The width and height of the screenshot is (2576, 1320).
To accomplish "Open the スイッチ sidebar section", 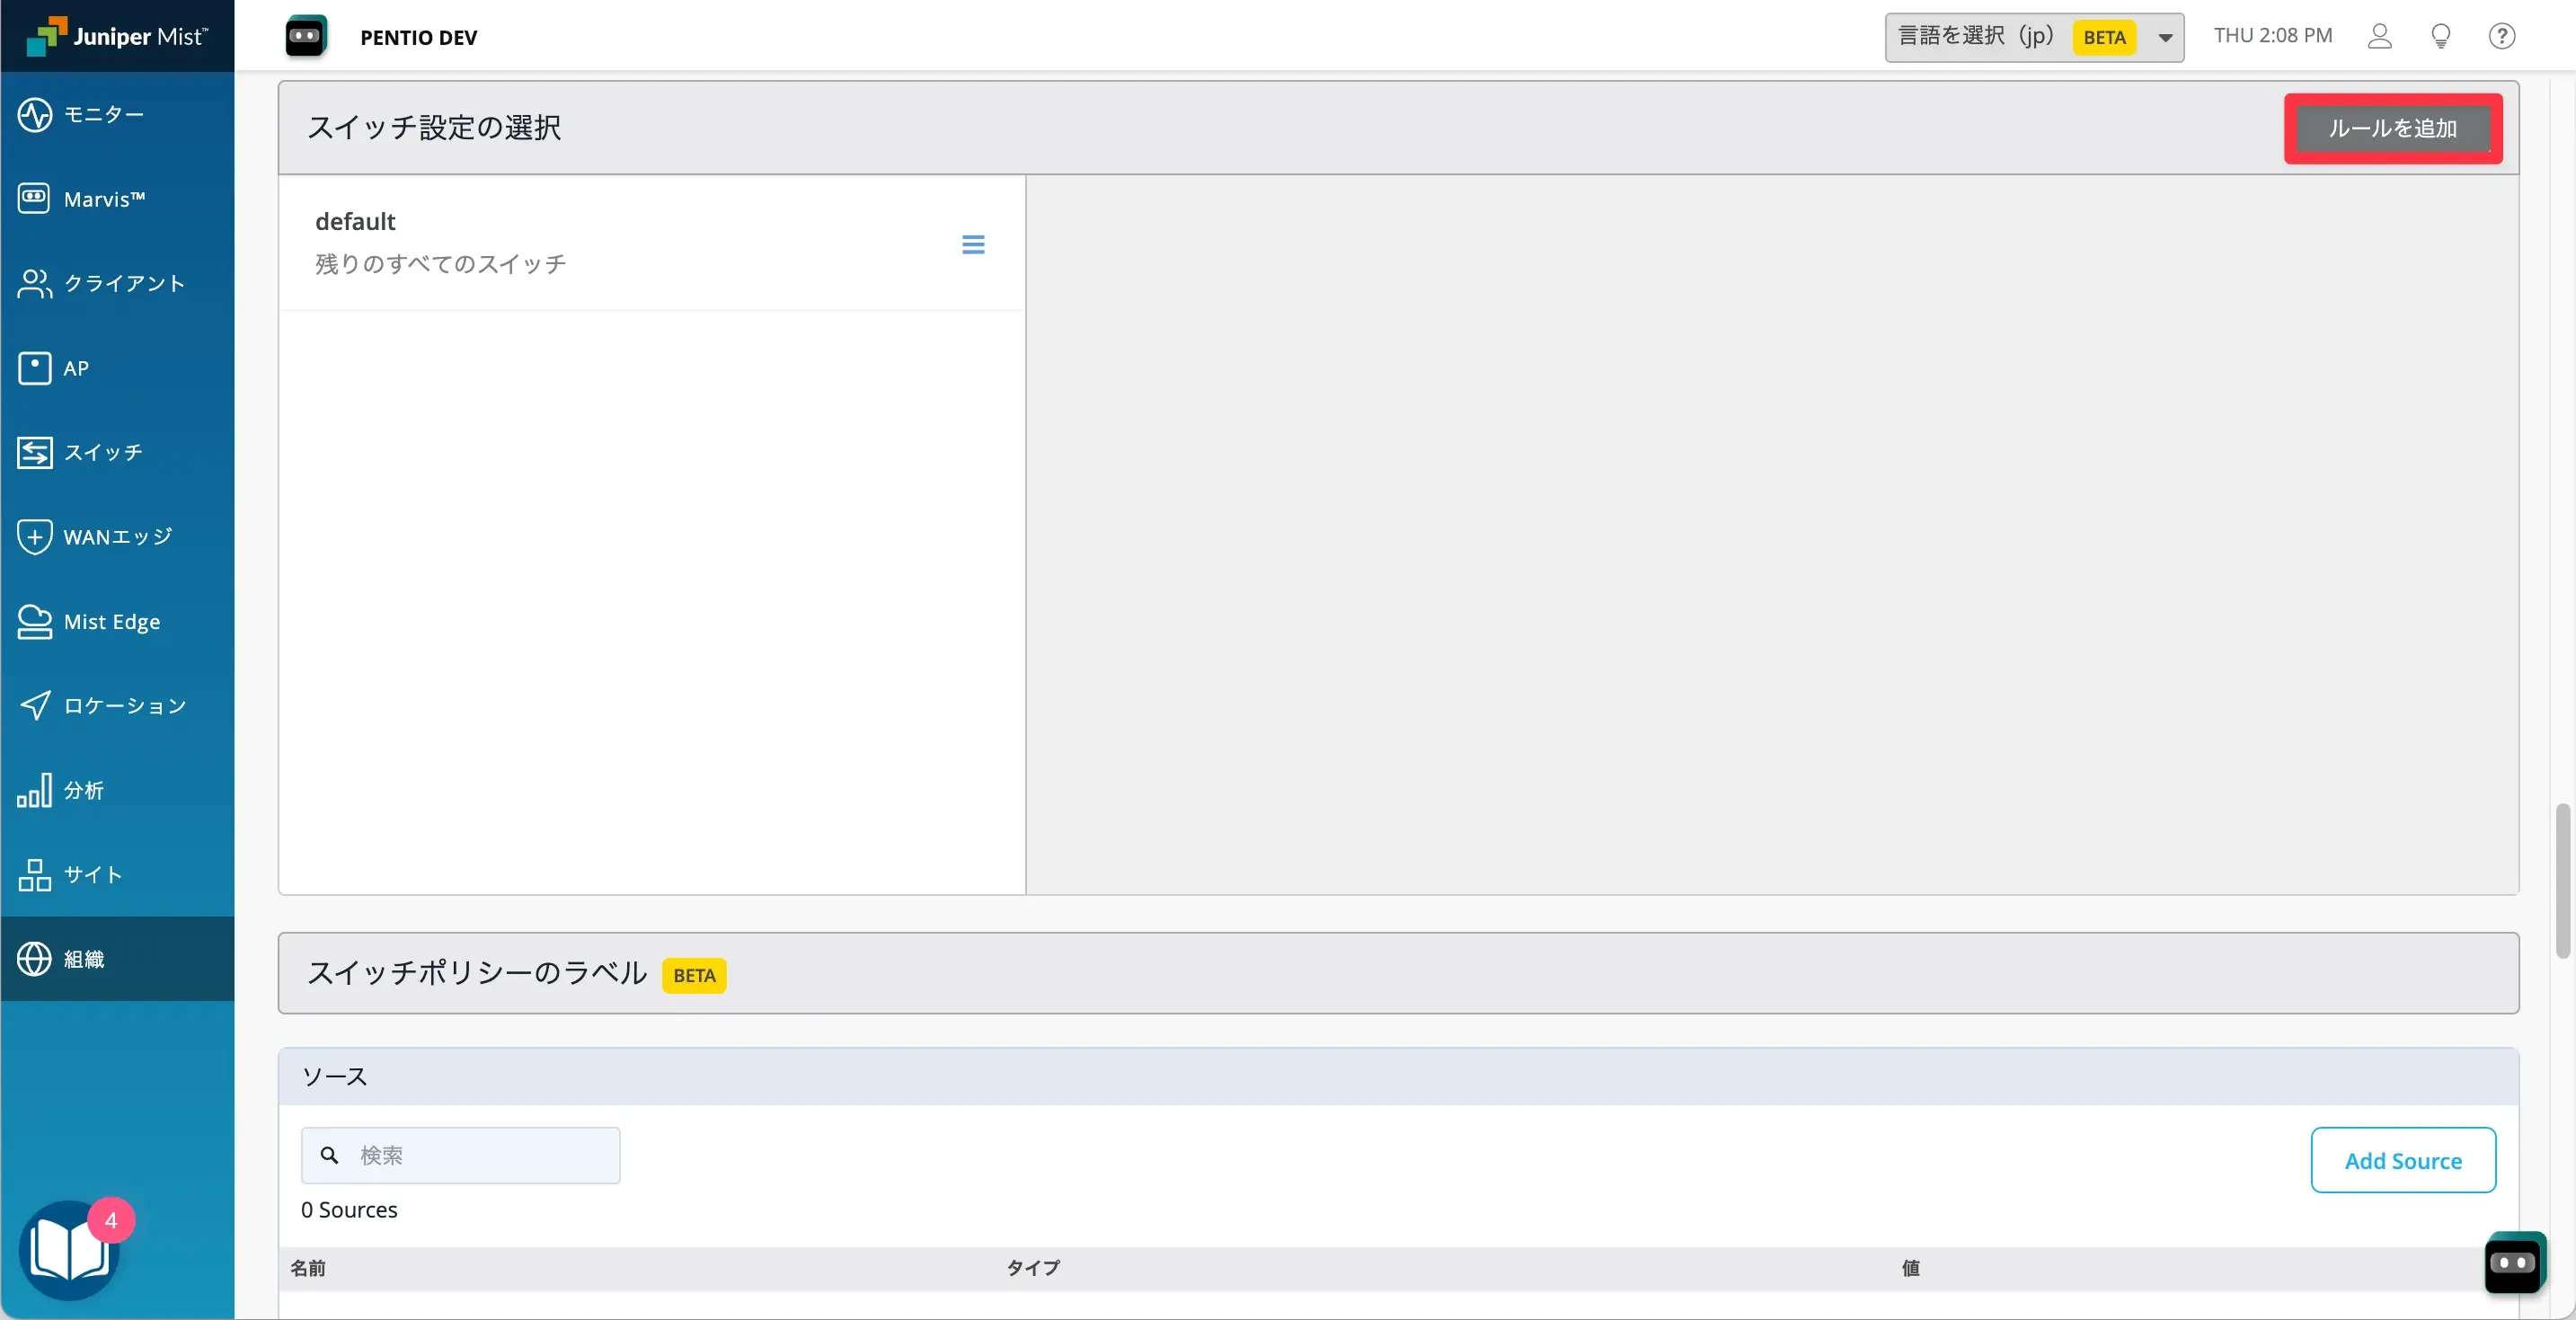I will tap(104, 452).
